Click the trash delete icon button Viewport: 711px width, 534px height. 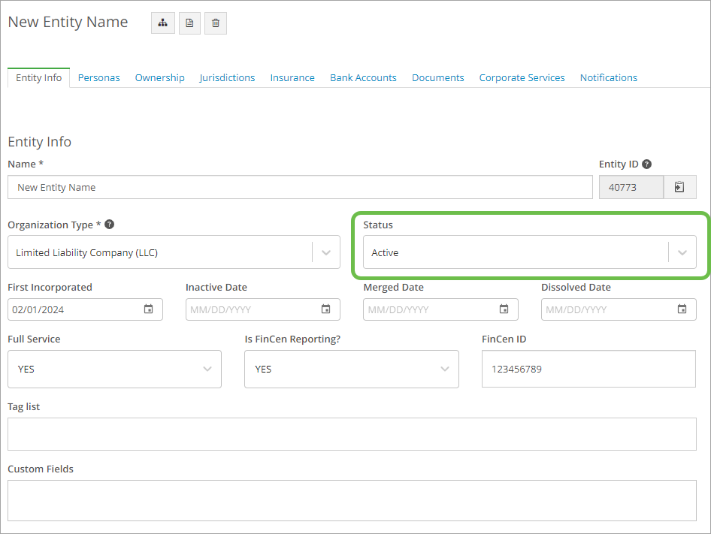(x=216, y=23)
